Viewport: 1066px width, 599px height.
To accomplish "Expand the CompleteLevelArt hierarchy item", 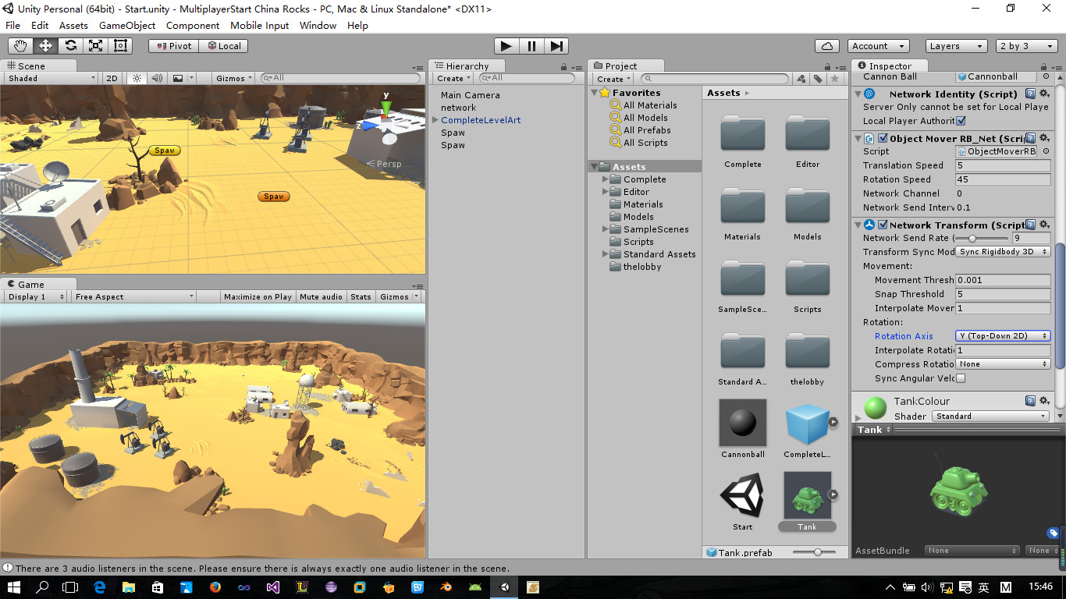I will 435,120.
